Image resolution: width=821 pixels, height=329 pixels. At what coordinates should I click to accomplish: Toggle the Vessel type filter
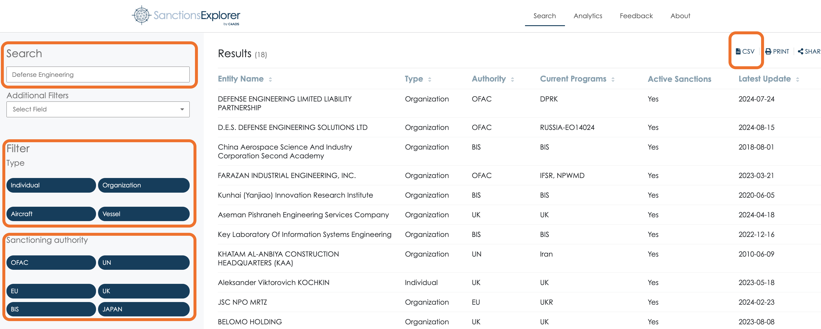[144, 214]
